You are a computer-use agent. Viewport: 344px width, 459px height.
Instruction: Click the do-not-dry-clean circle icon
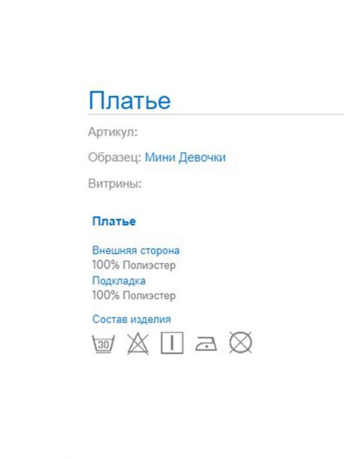[x=240, y=343]
